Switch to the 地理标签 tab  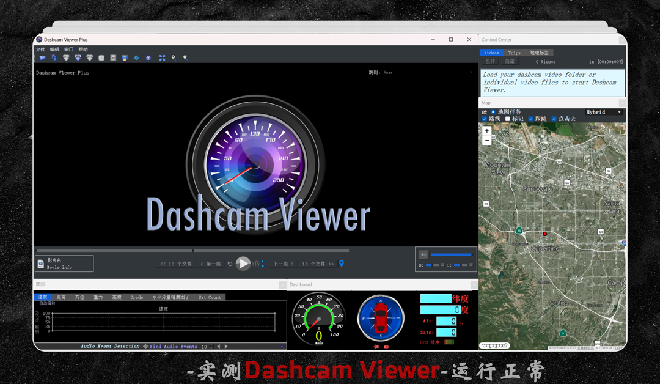click(x=539, y=53)
